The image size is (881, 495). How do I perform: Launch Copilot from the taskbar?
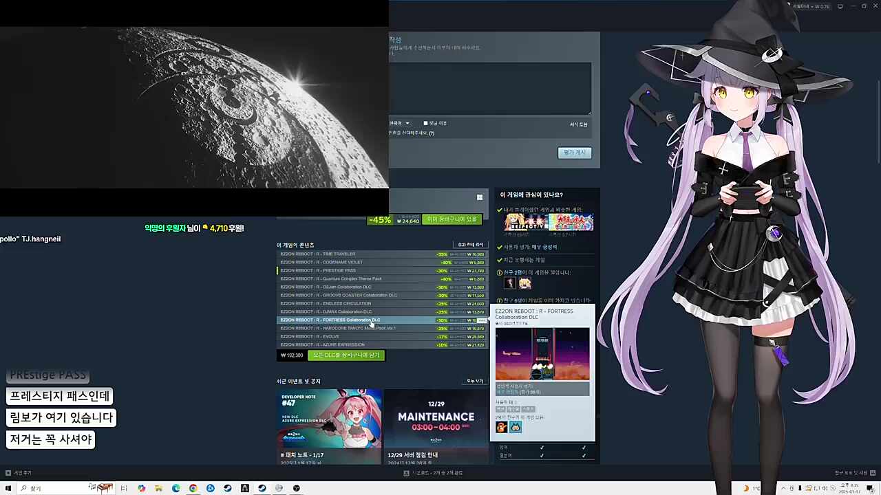pos(141,488)
